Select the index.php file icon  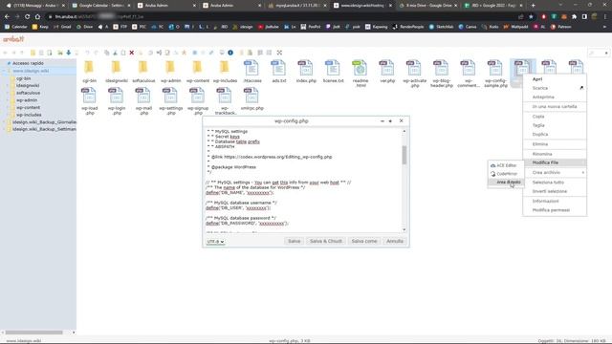click(x=306, y=68)
